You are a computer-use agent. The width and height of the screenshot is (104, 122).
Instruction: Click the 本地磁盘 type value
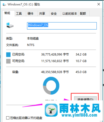pyautogui.click(x=33, y=38)
